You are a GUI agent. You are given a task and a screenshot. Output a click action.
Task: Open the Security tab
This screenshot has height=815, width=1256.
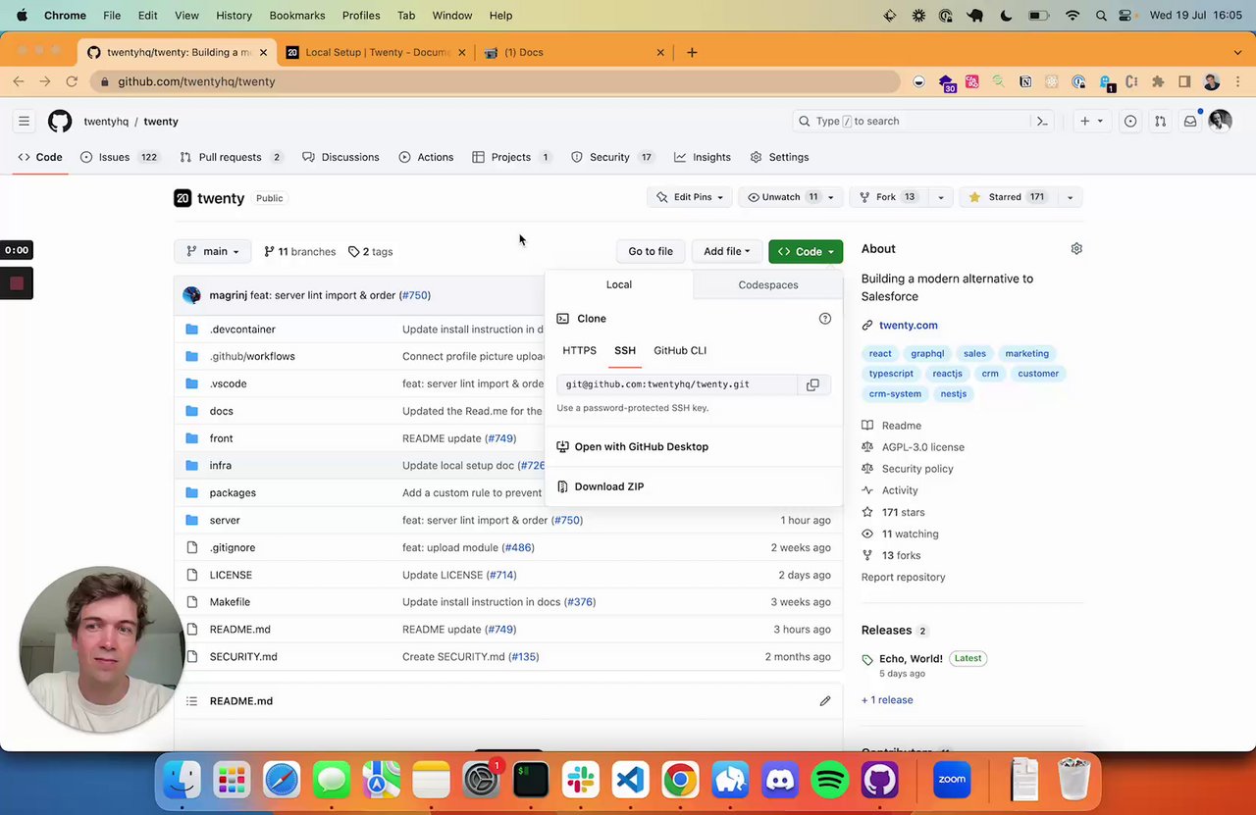coord(612,157)
